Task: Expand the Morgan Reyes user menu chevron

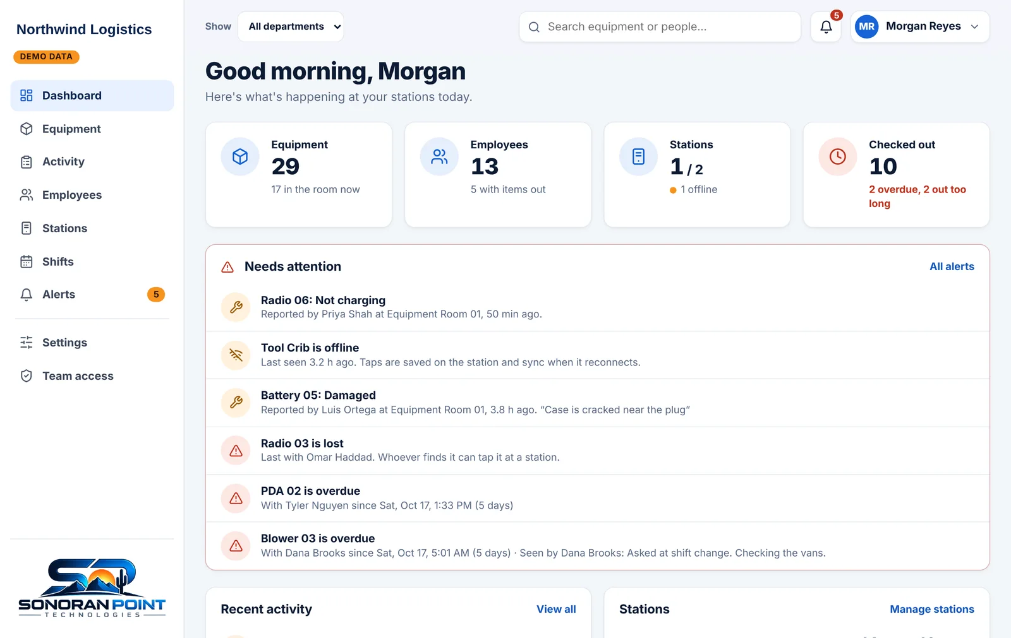Action: 974,27
